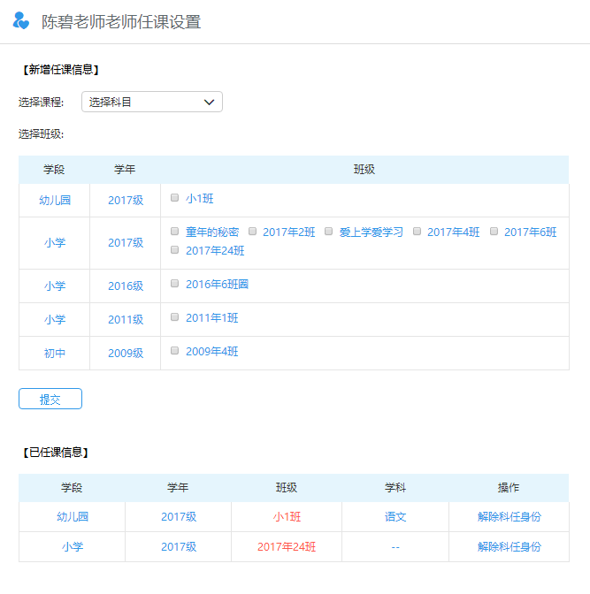Click the teacher profile icon in header

click(21, 21)
